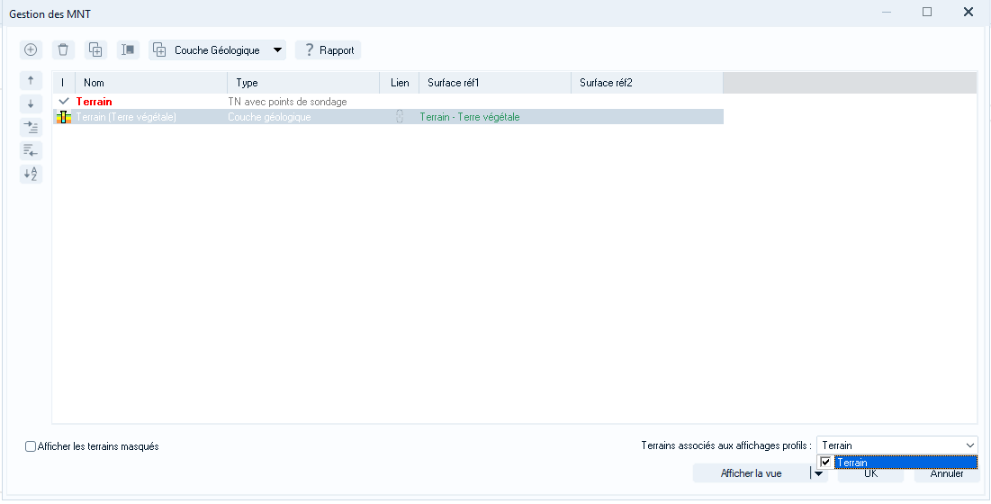Click the Afficher la vue button

752,473
